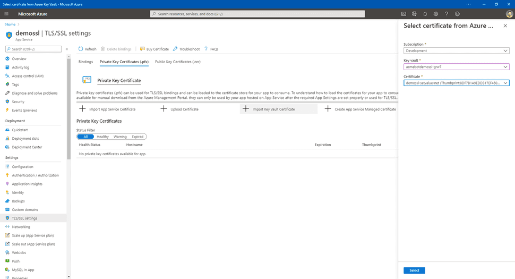Set status filter to Healthy
The width and height of the screenshot is (515, 279).
[x=102, y=137]
